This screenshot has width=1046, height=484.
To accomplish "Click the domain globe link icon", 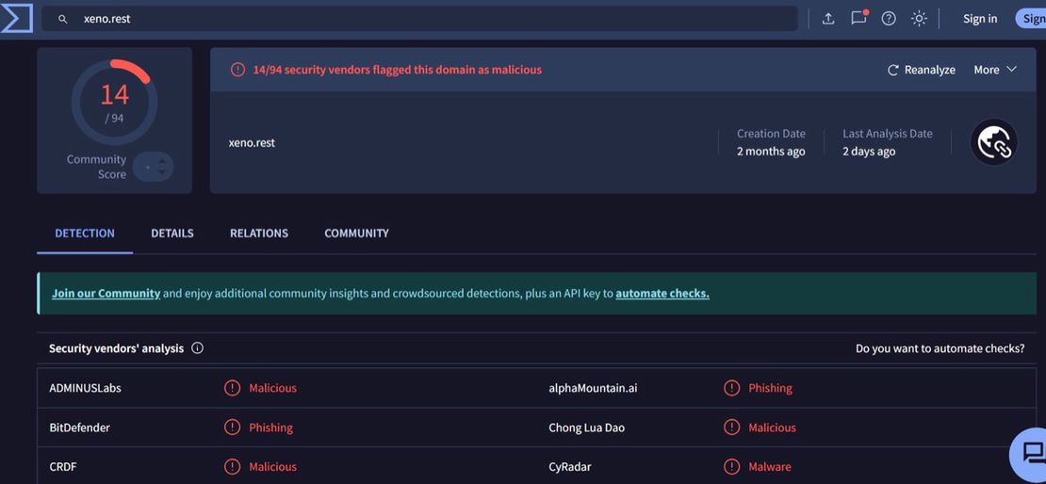I will 993,142.
